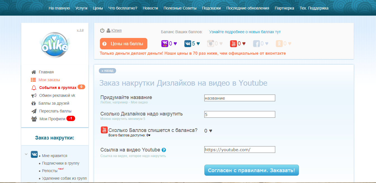
Task: Open the Услуги top menu item
Action: [81, 8]
